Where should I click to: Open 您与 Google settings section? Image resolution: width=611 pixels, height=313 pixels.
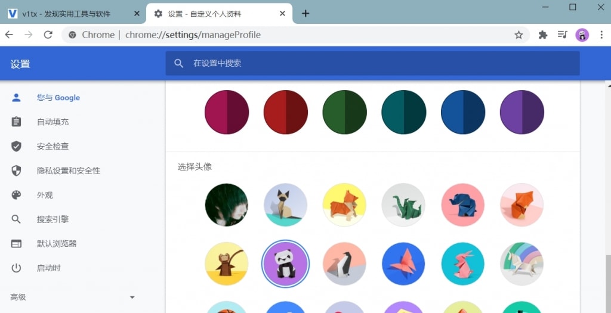tap(58, 98)
